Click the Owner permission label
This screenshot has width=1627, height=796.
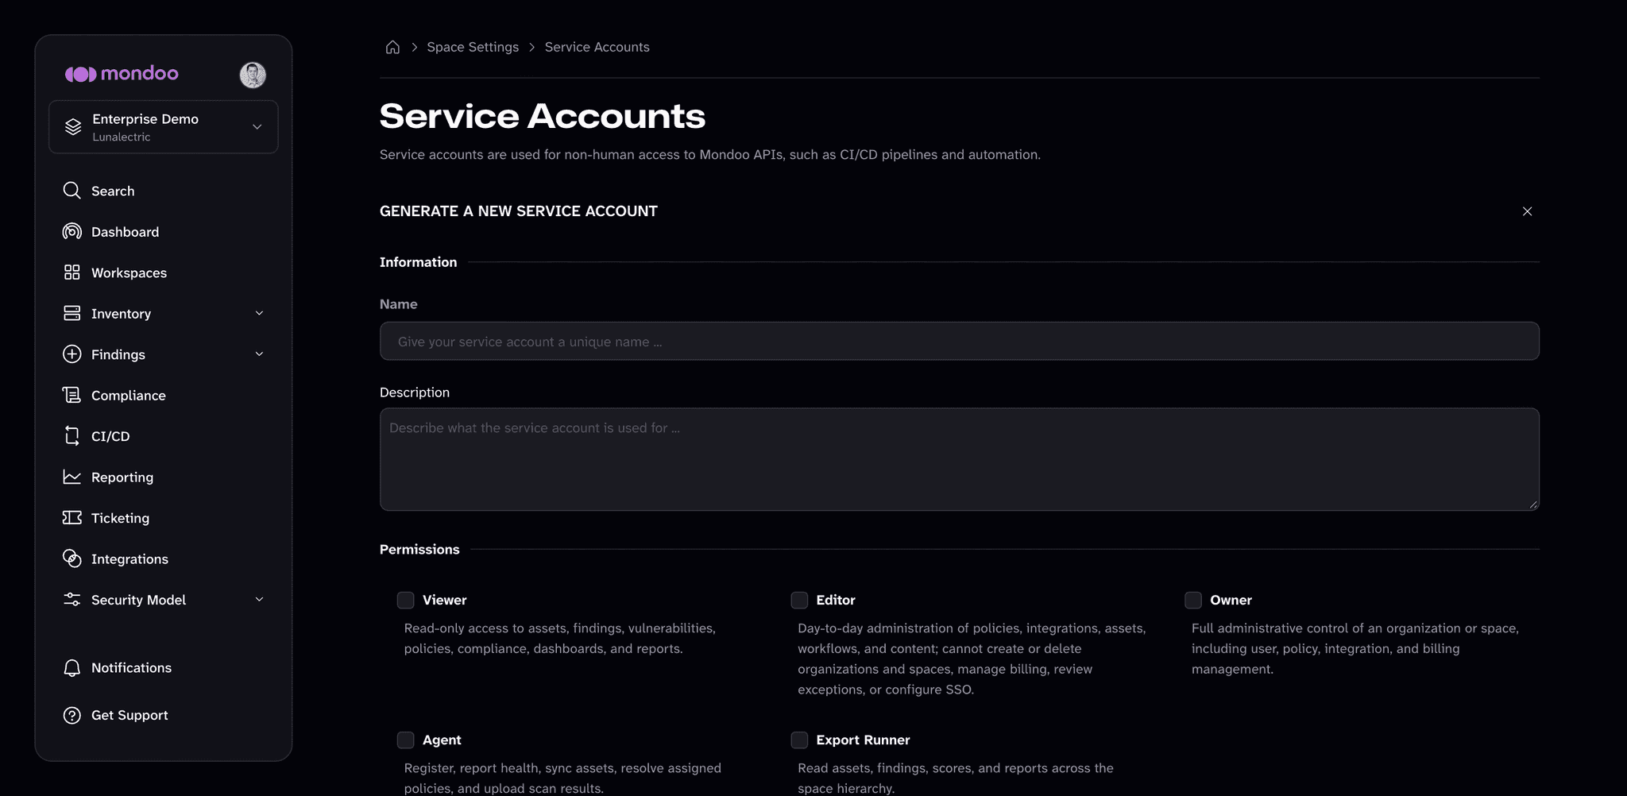point(1231,600)
